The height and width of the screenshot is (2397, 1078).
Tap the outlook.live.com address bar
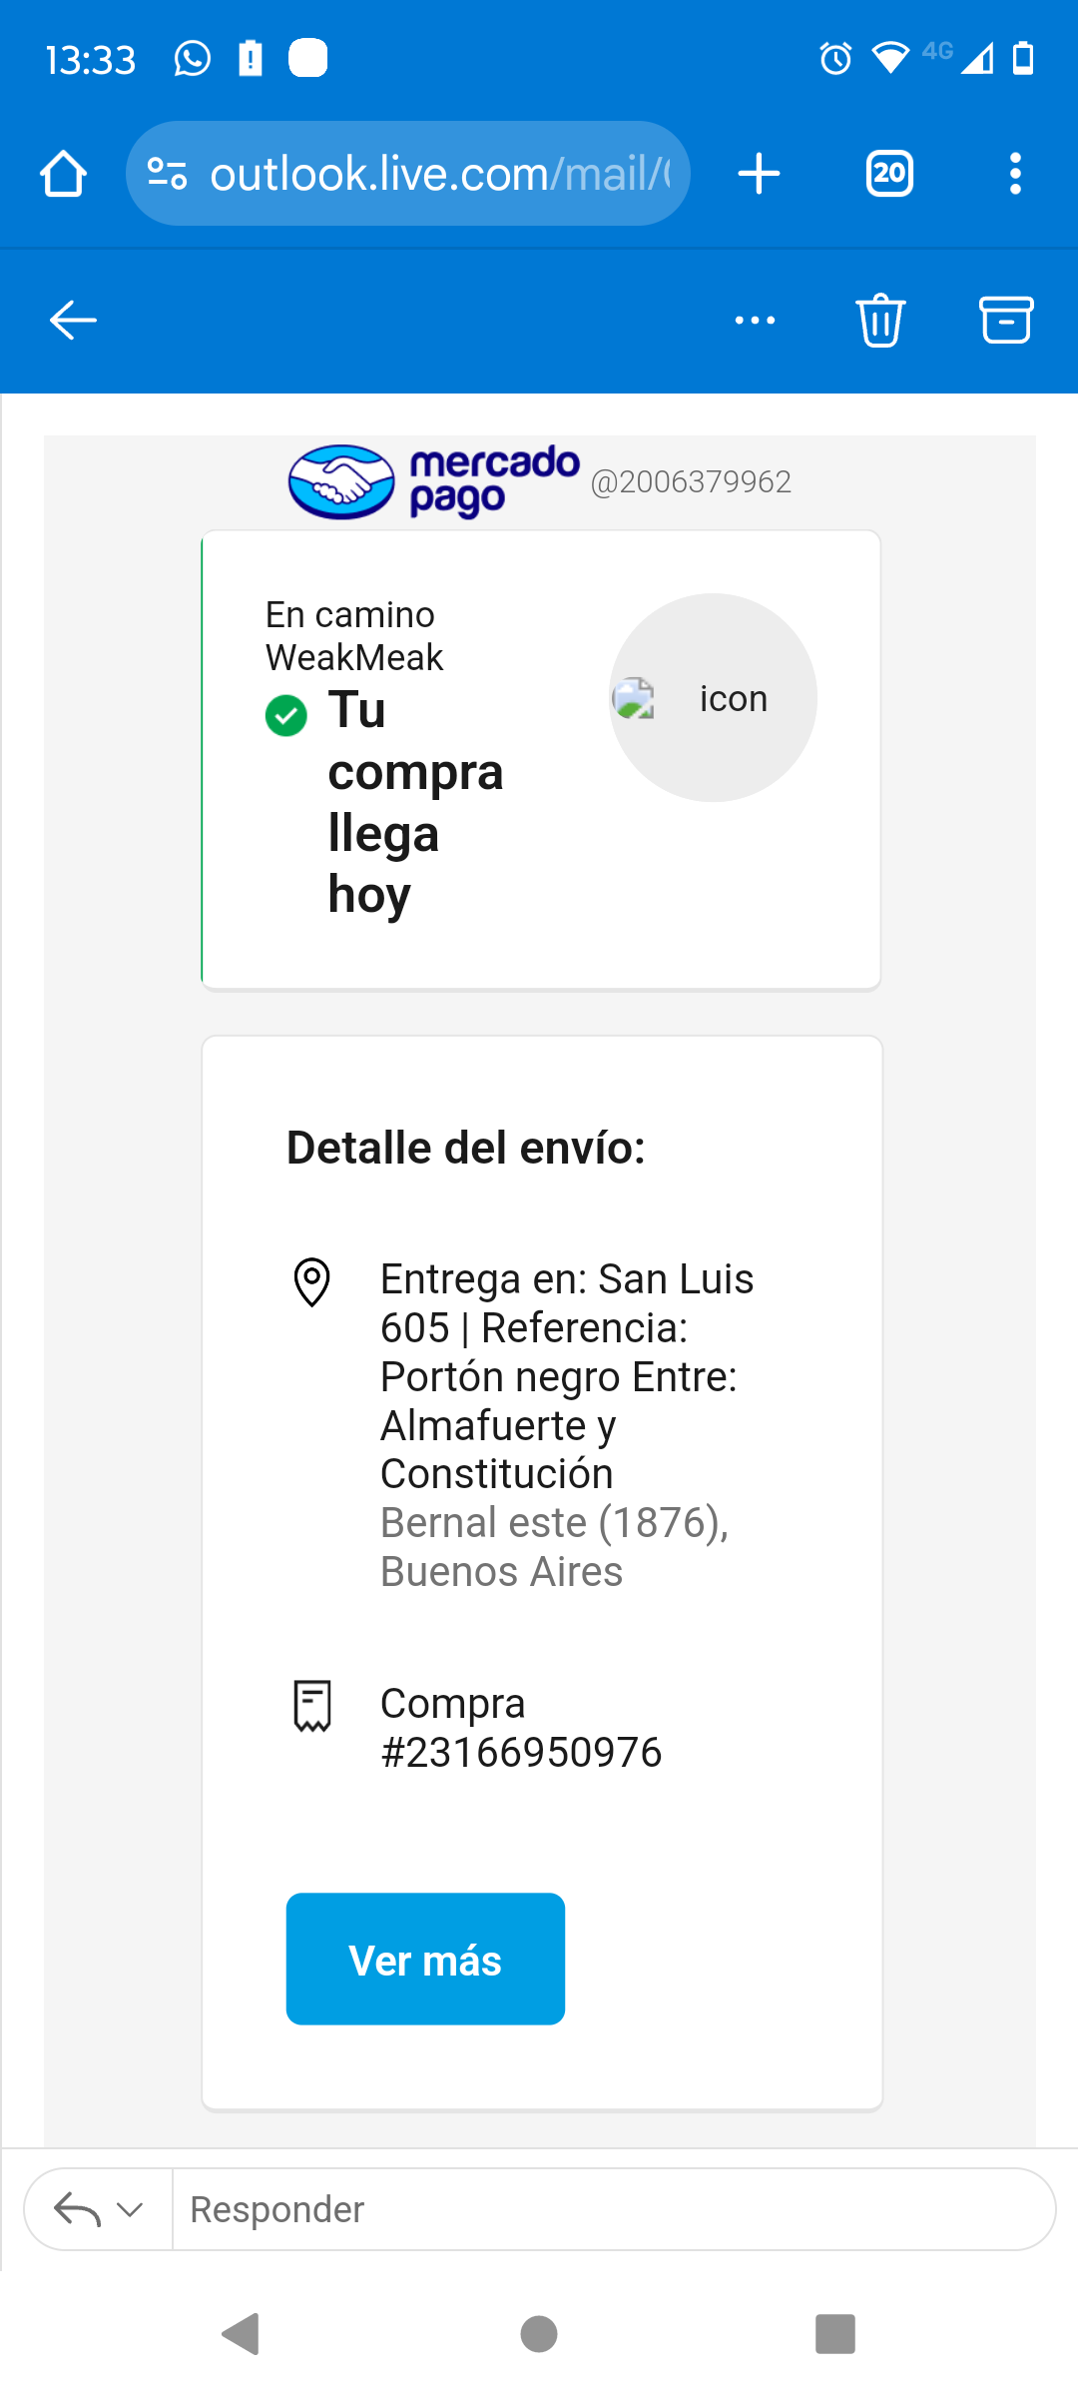pyautogui.click(x=439, y=174)
